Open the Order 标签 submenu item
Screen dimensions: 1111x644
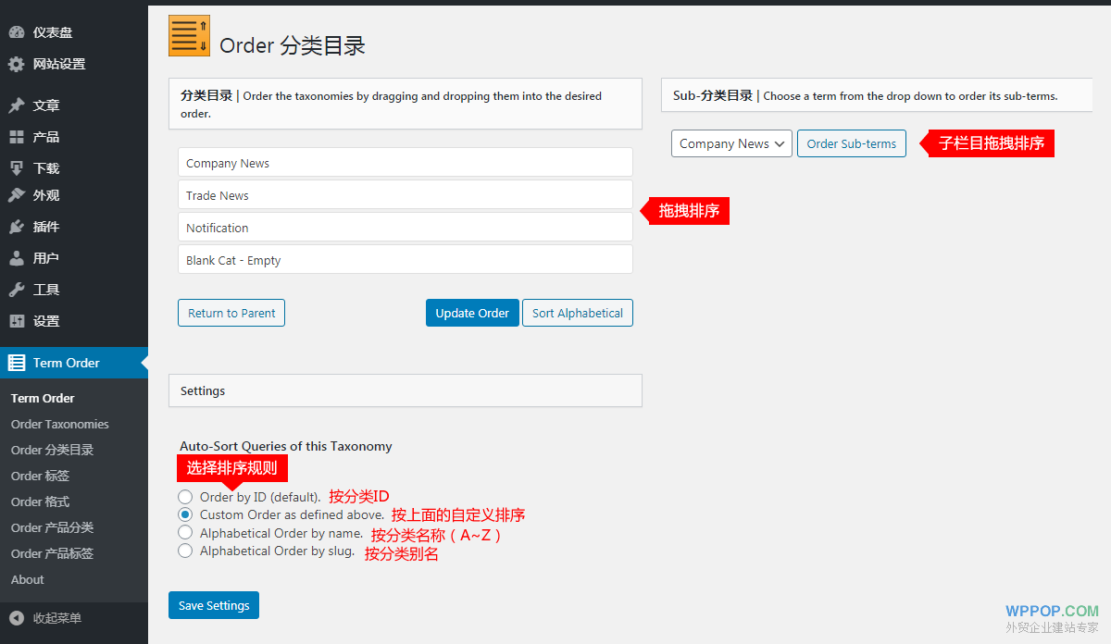click(x=39, y=476)
